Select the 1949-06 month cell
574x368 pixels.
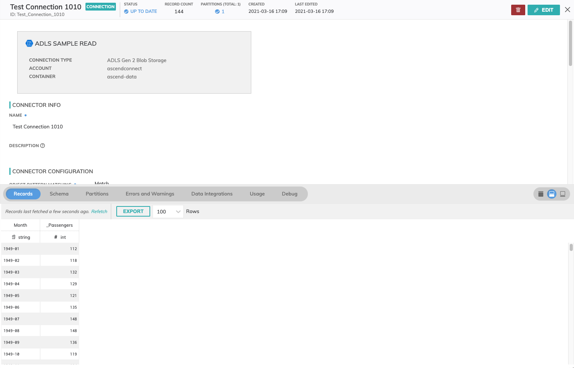coord(21,307)
